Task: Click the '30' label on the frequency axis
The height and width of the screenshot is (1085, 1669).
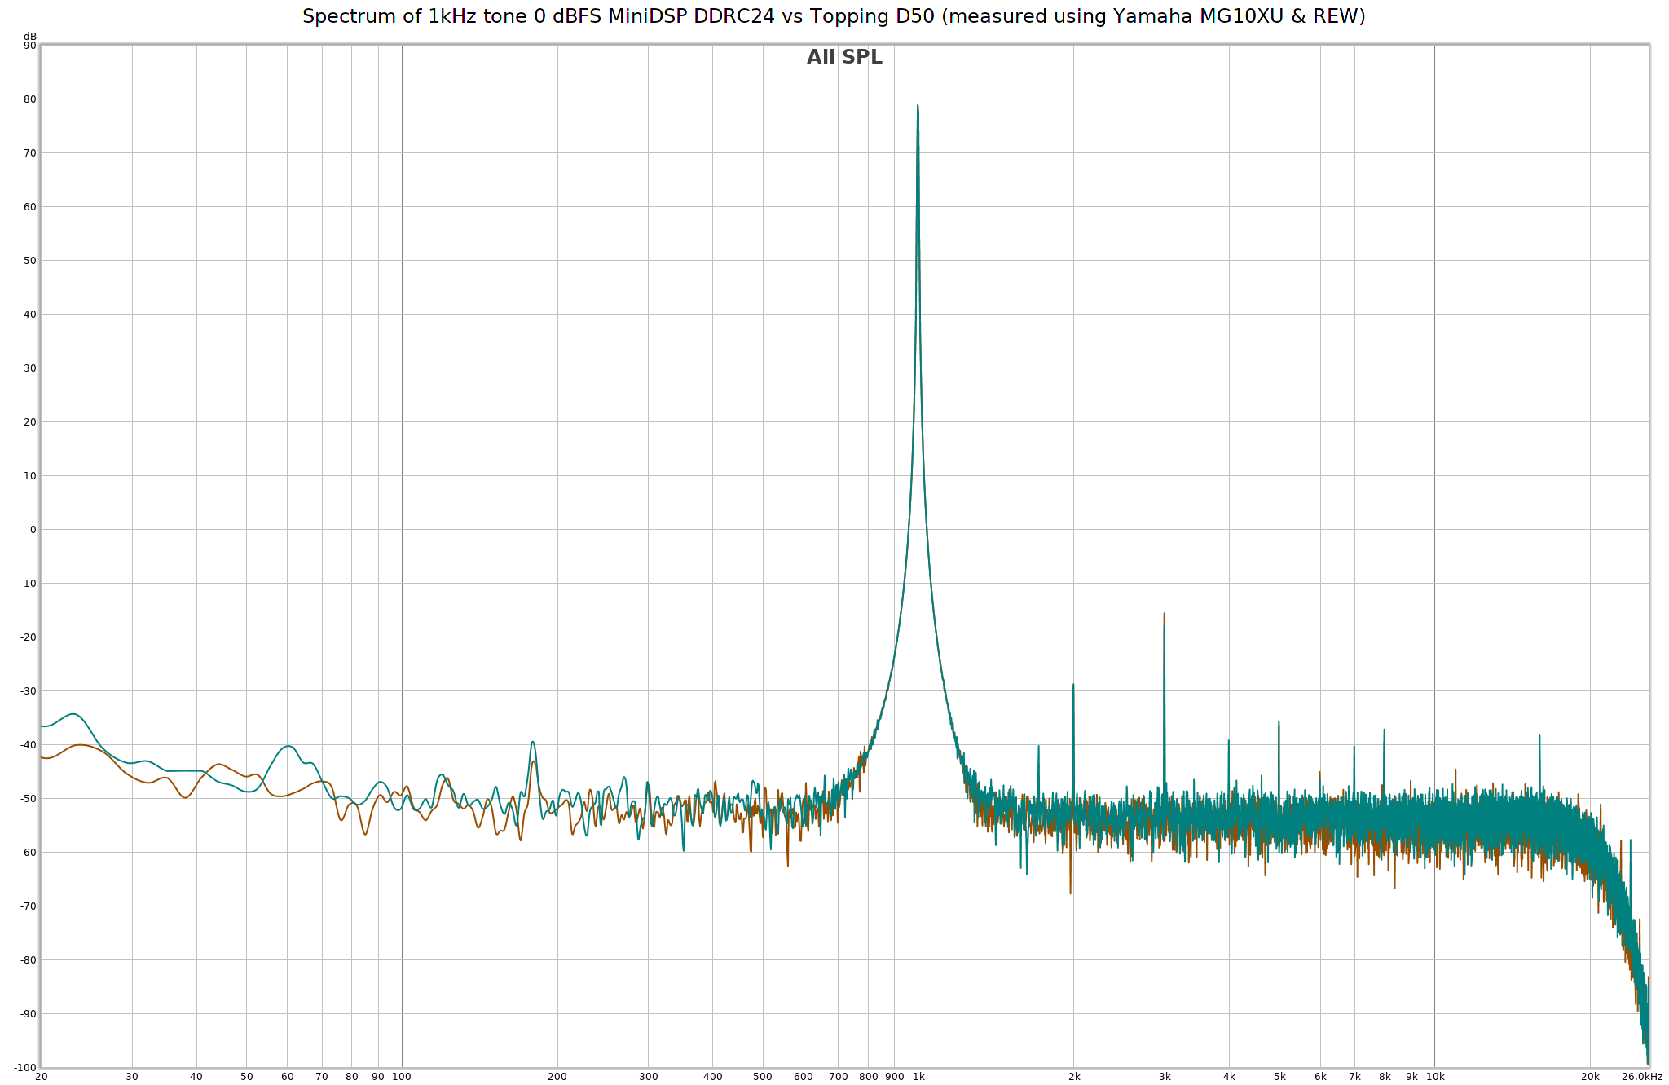Action: 132,1077
